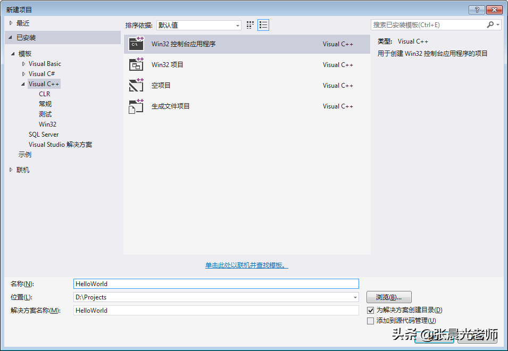
Task: Open the help question mark button
Action: [477, 10]
